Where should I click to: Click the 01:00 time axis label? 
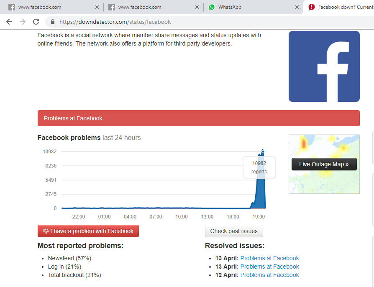click(x=104, y=217)
